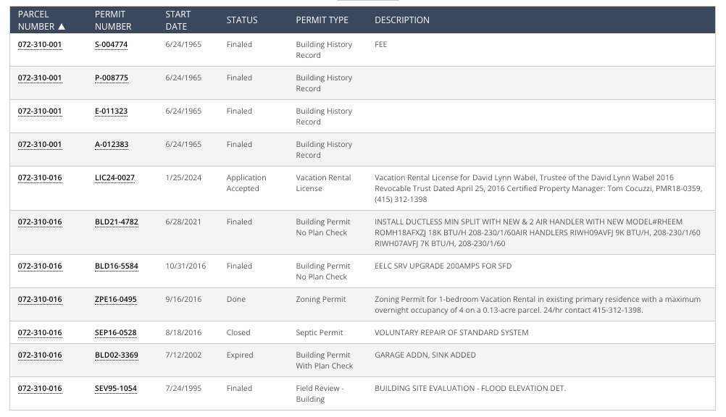Viewport: 726px width, 417px height.
Task: Open vacation rental license LIC24-0027
Action: (114, 177)
